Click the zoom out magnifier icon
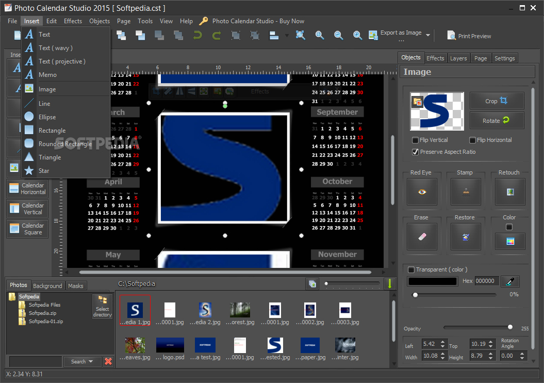Screen dimensions: 544x383 pos(338,35)
